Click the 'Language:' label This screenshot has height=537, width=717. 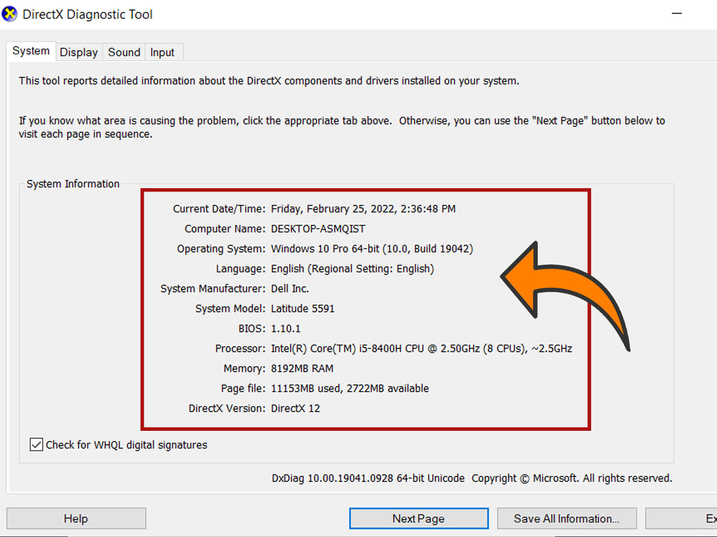[240, 269]
